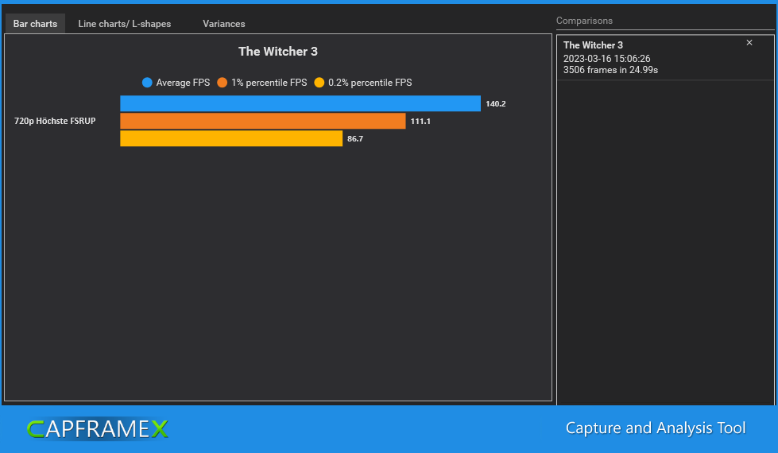Open the Variances tab

tap(224, 23)
